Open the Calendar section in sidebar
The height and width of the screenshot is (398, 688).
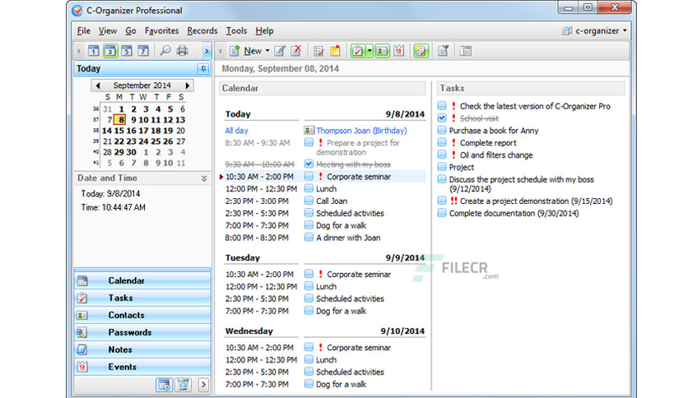(142, 280)
